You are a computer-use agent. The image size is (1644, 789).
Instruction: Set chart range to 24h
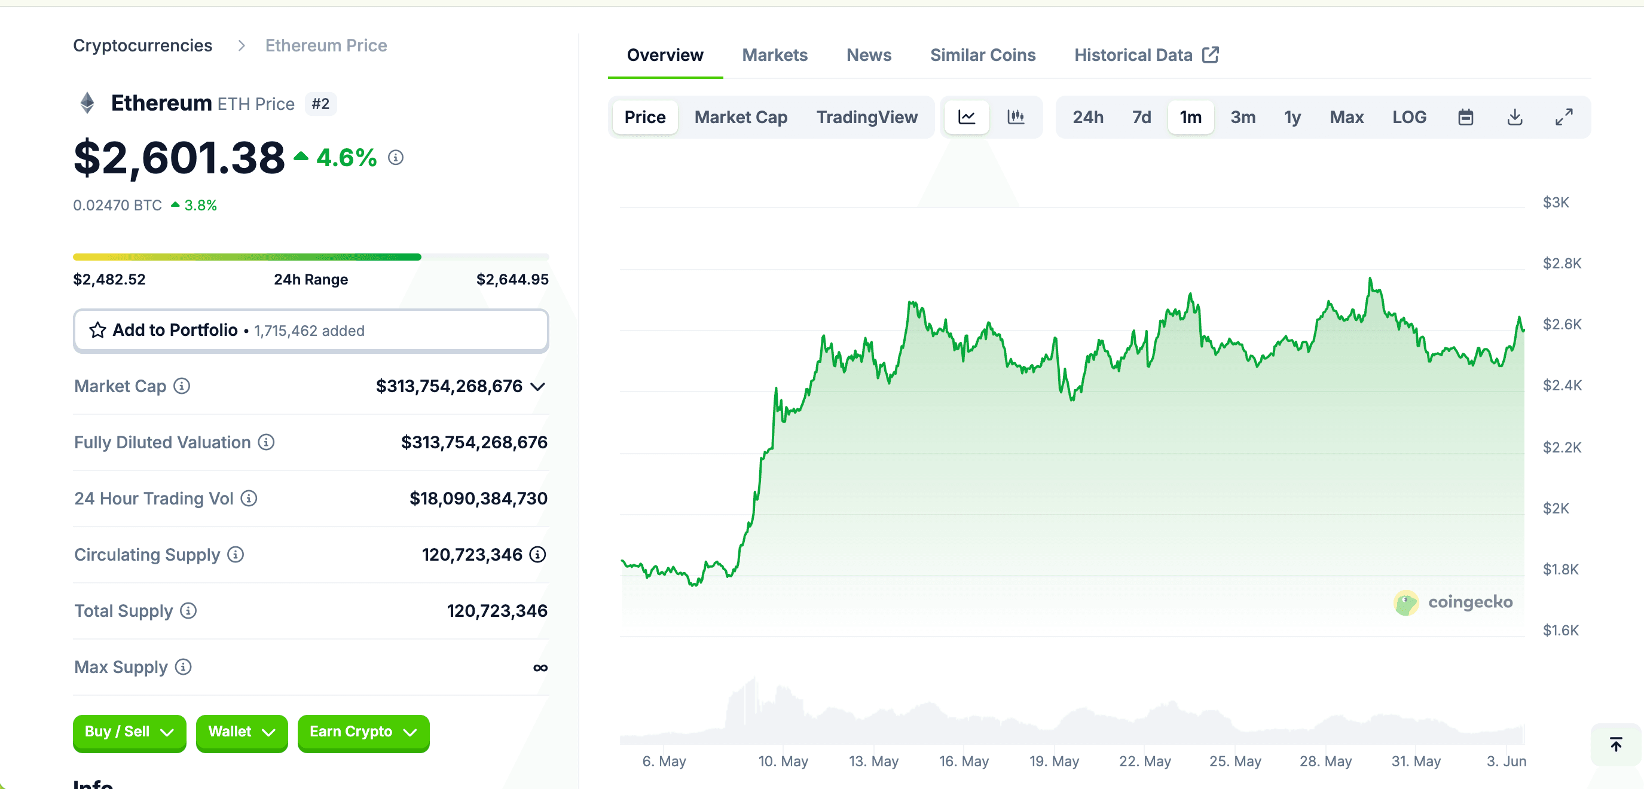coord(1087,117)
